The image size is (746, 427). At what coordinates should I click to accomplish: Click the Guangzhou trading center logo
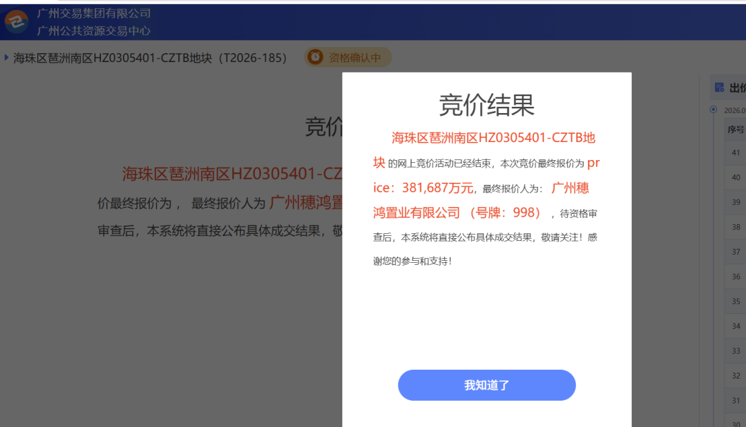pos(17,21)
